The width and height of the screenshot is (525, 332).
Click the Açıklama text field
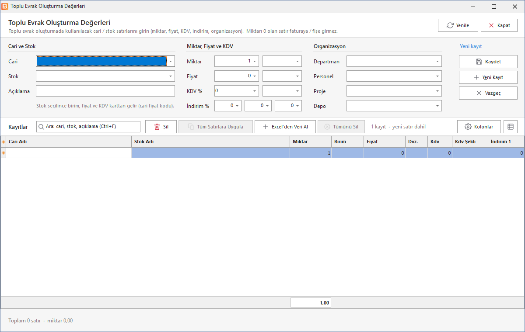click(x=105, y=91)
